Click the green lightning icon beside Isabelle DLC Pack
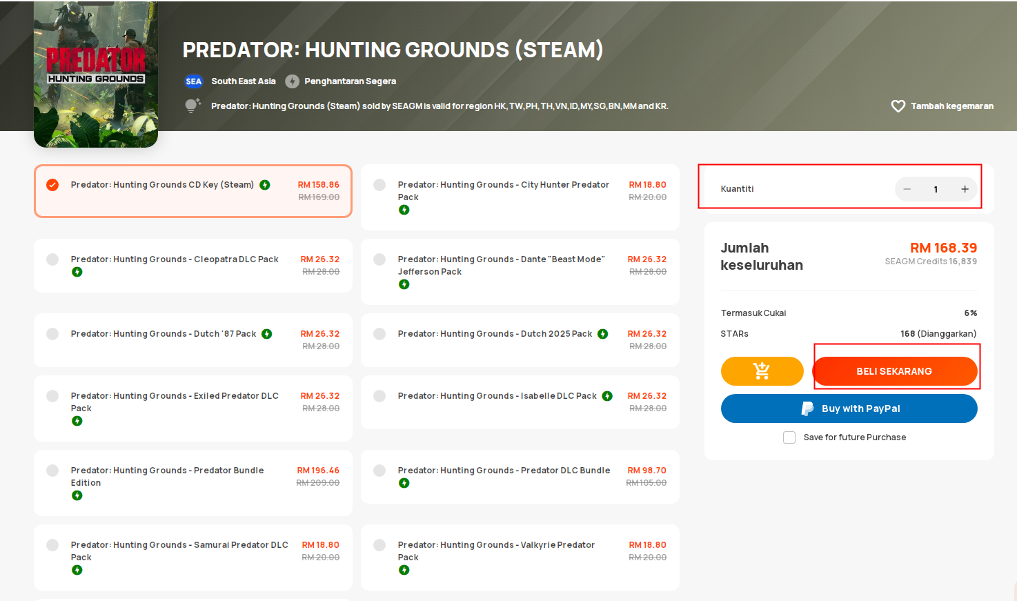 607,396
